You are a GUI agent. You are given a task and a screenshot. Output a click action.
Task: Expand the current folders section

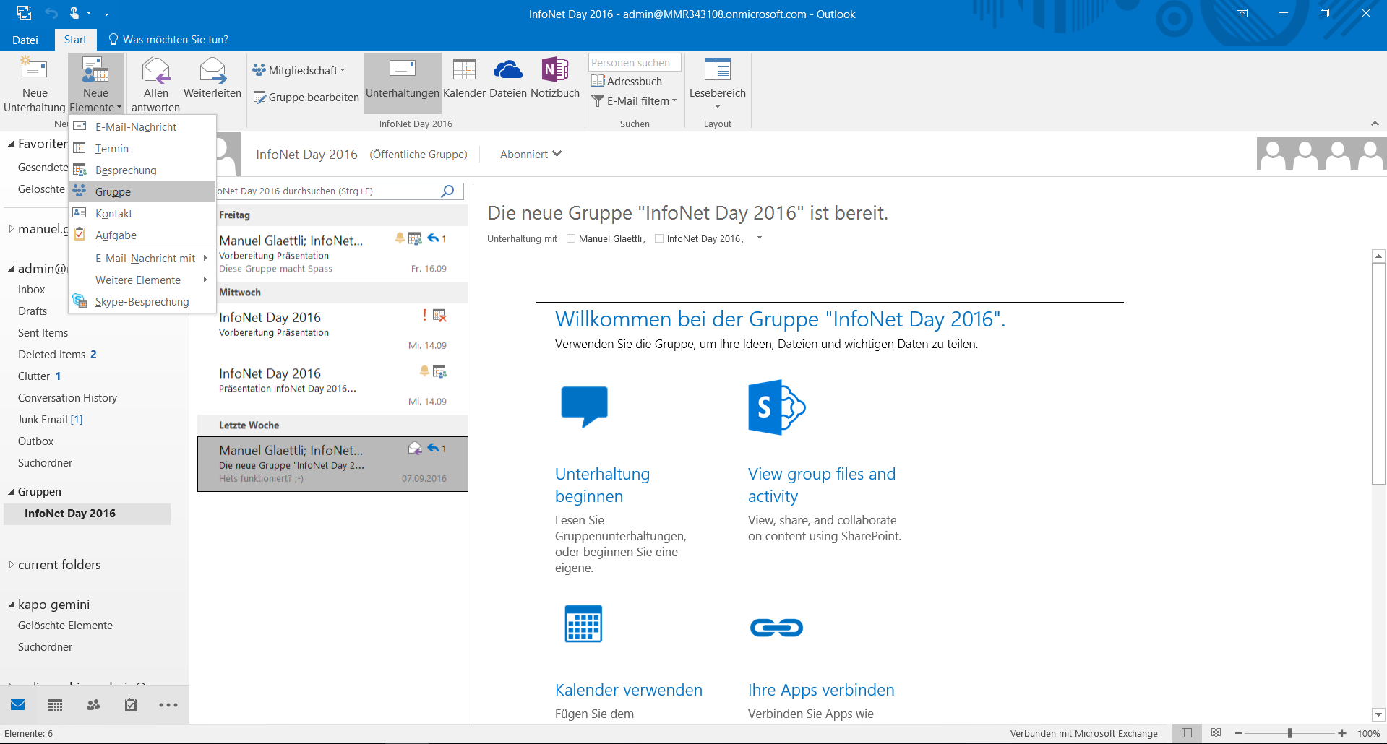pos(11,565)
